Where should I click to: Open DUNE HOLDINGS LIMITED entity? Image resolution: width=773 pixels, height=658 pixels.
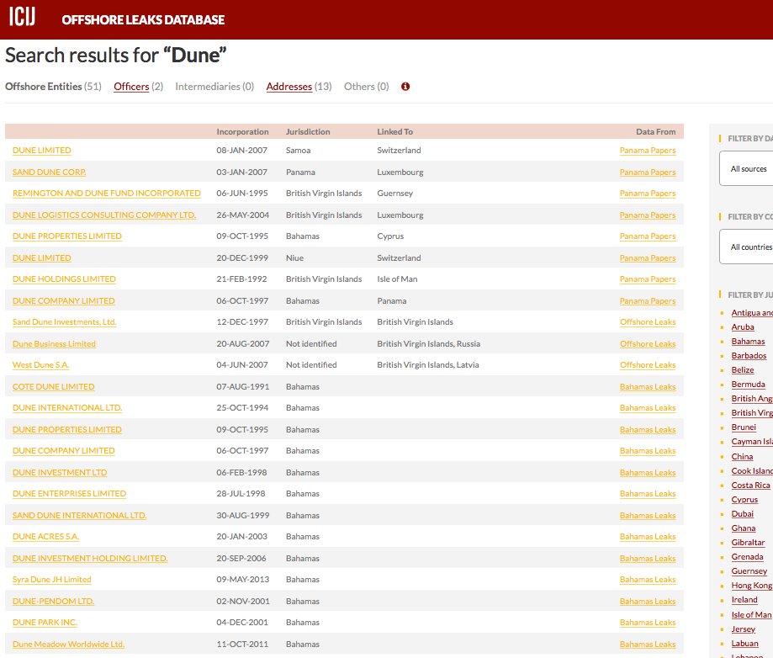64,279
